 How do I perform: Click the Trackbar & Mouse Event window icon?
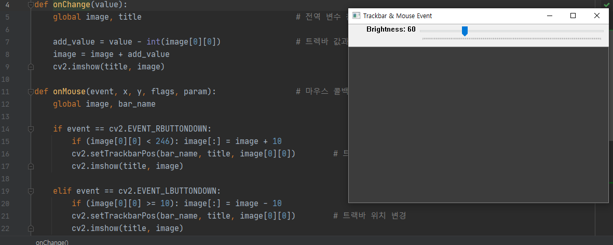356,16
